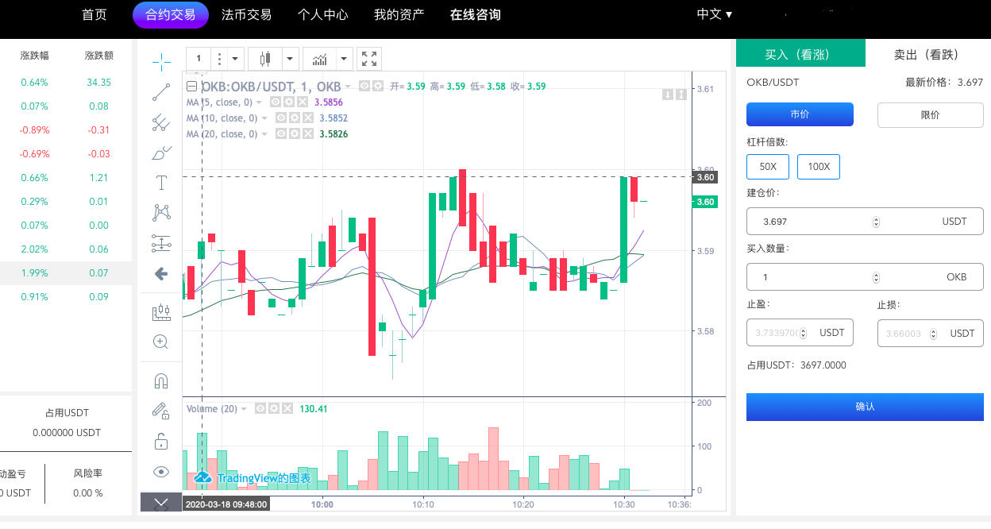Toggle hide all drawings eye
Image resolution: width=991 pixels, height=529 pixels.
coord(161,472)
